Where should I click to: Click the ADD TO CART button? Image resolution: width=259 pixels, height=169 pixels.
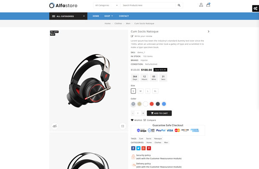pos(159,113)
